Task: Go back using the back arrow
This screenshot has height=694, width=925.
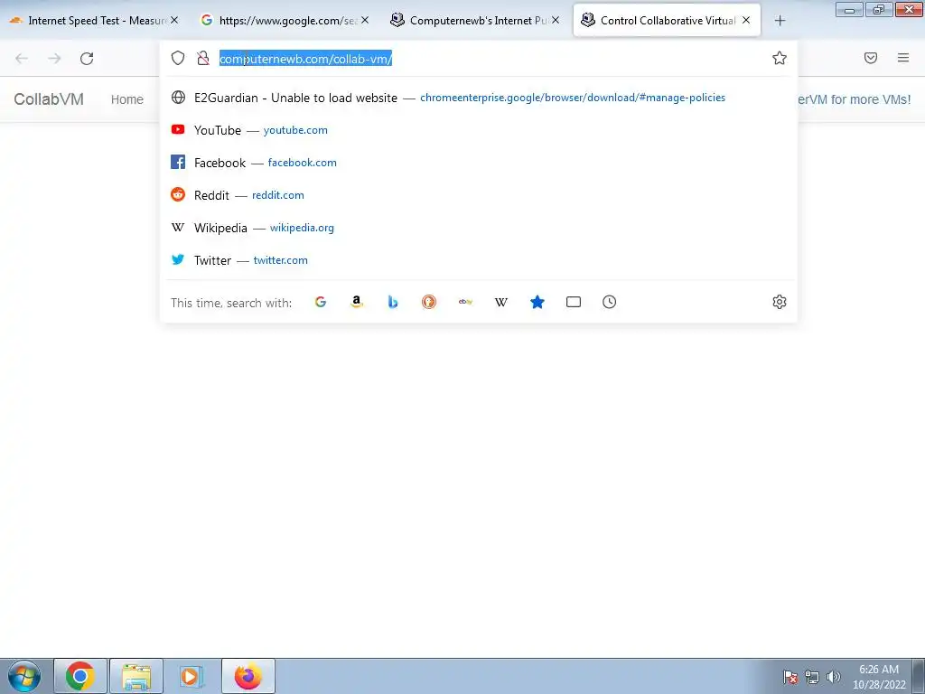Action: [x=22, y=59]
